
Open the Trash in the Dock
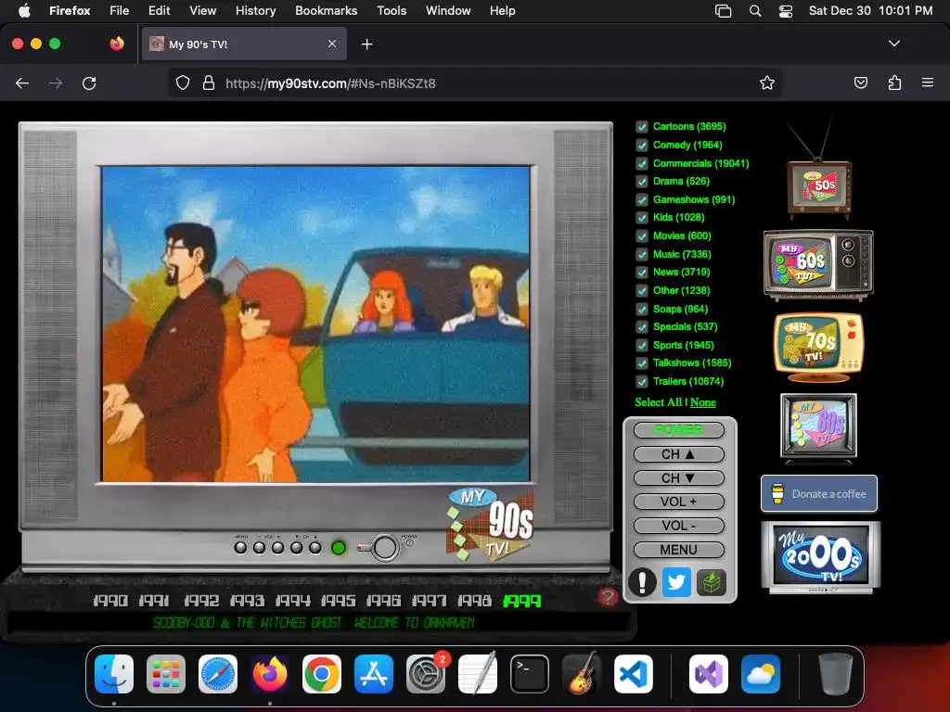point(836,674)
